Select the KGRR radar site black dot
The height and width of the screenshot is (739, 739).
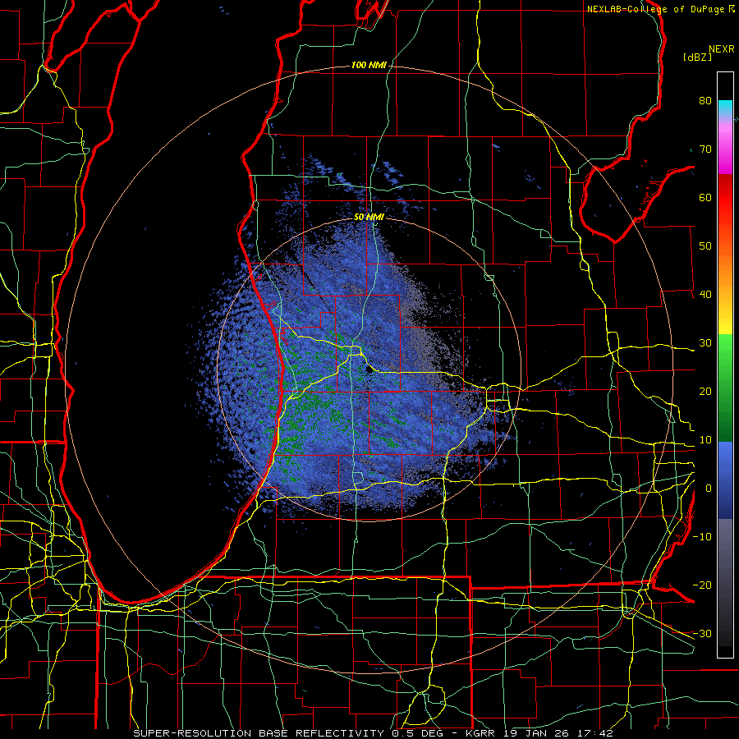[369, 369]
